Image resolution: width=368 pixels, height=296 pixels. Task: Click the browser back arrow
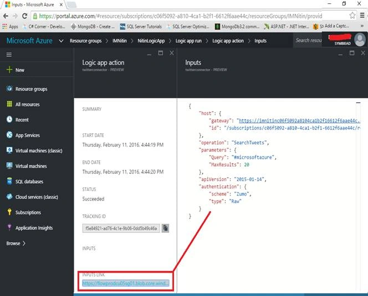(x=6, y=16)
